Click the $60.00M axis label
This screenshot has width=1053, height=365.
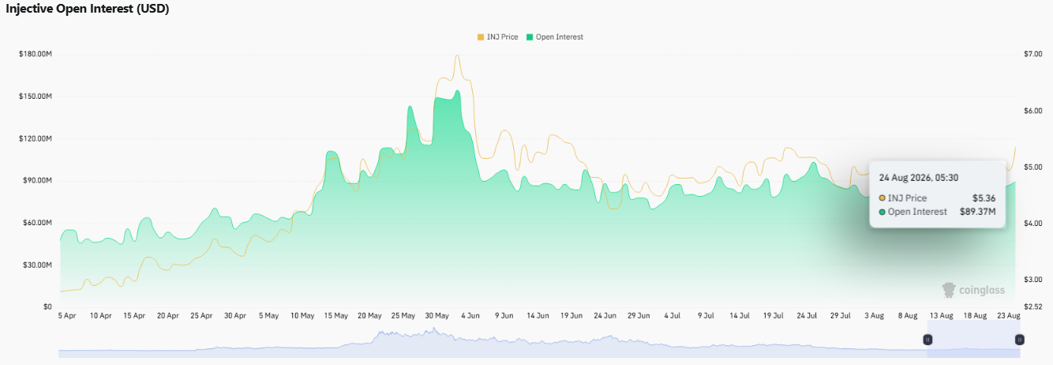click(37, 223)
